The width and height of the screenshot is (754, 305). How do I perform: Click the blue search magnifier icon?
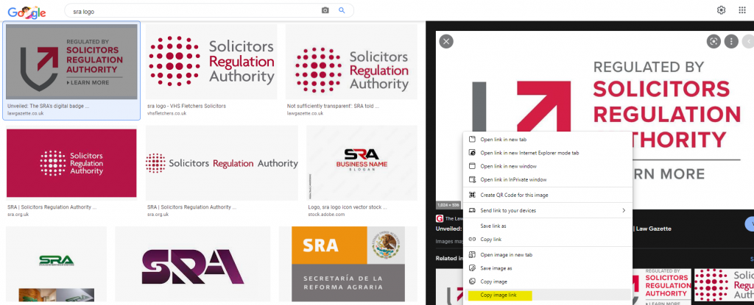point(342,10)
